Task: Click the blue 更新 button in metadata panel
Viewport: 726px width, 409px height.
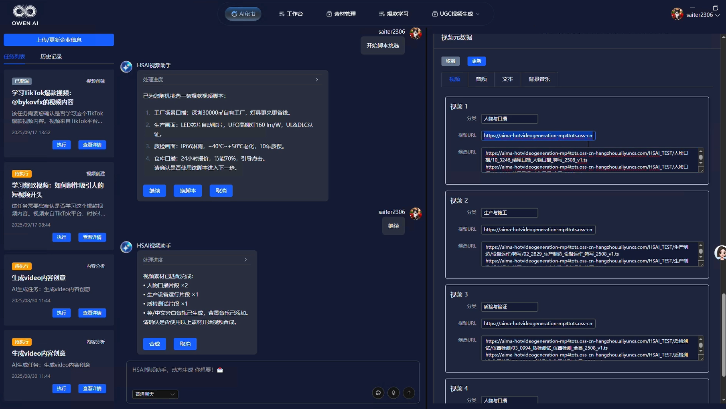Action: pyautogui.click(x=476, y=61)
